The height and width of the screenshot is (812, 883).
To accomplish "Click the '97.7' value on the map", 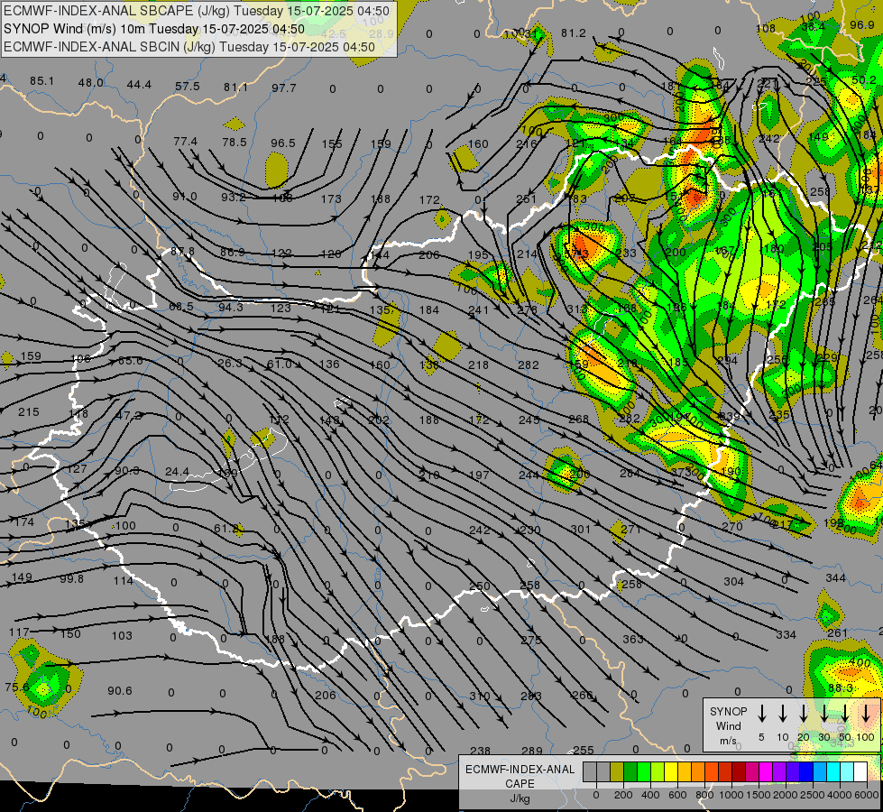I will (284, 88).
